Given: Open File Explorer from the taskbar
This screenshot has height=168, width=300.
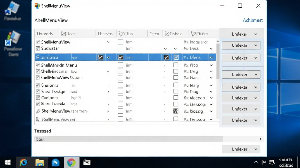Looking at the screenshot, I should 40,162.
